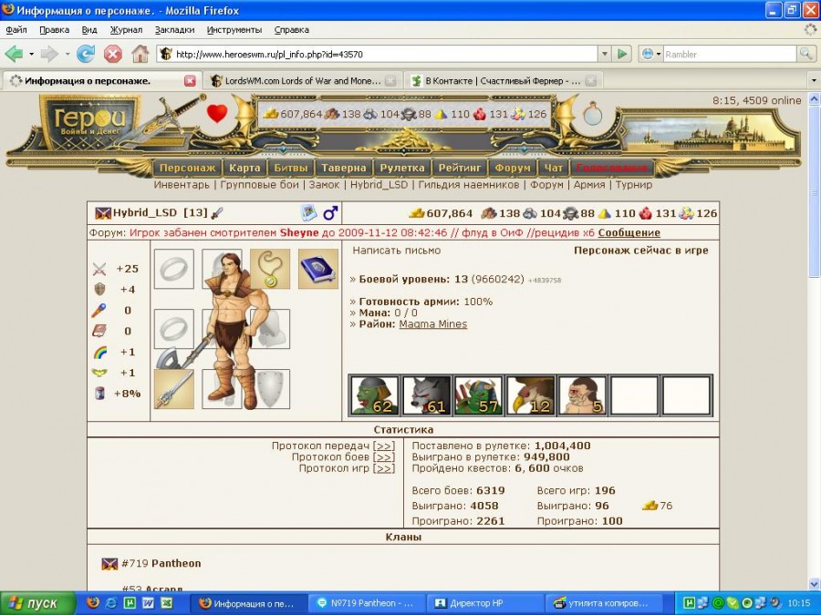Viewport: 821px width, 615px height.
Task: Click the Windows пуск Start button
Action: click(x=37, y=603)
